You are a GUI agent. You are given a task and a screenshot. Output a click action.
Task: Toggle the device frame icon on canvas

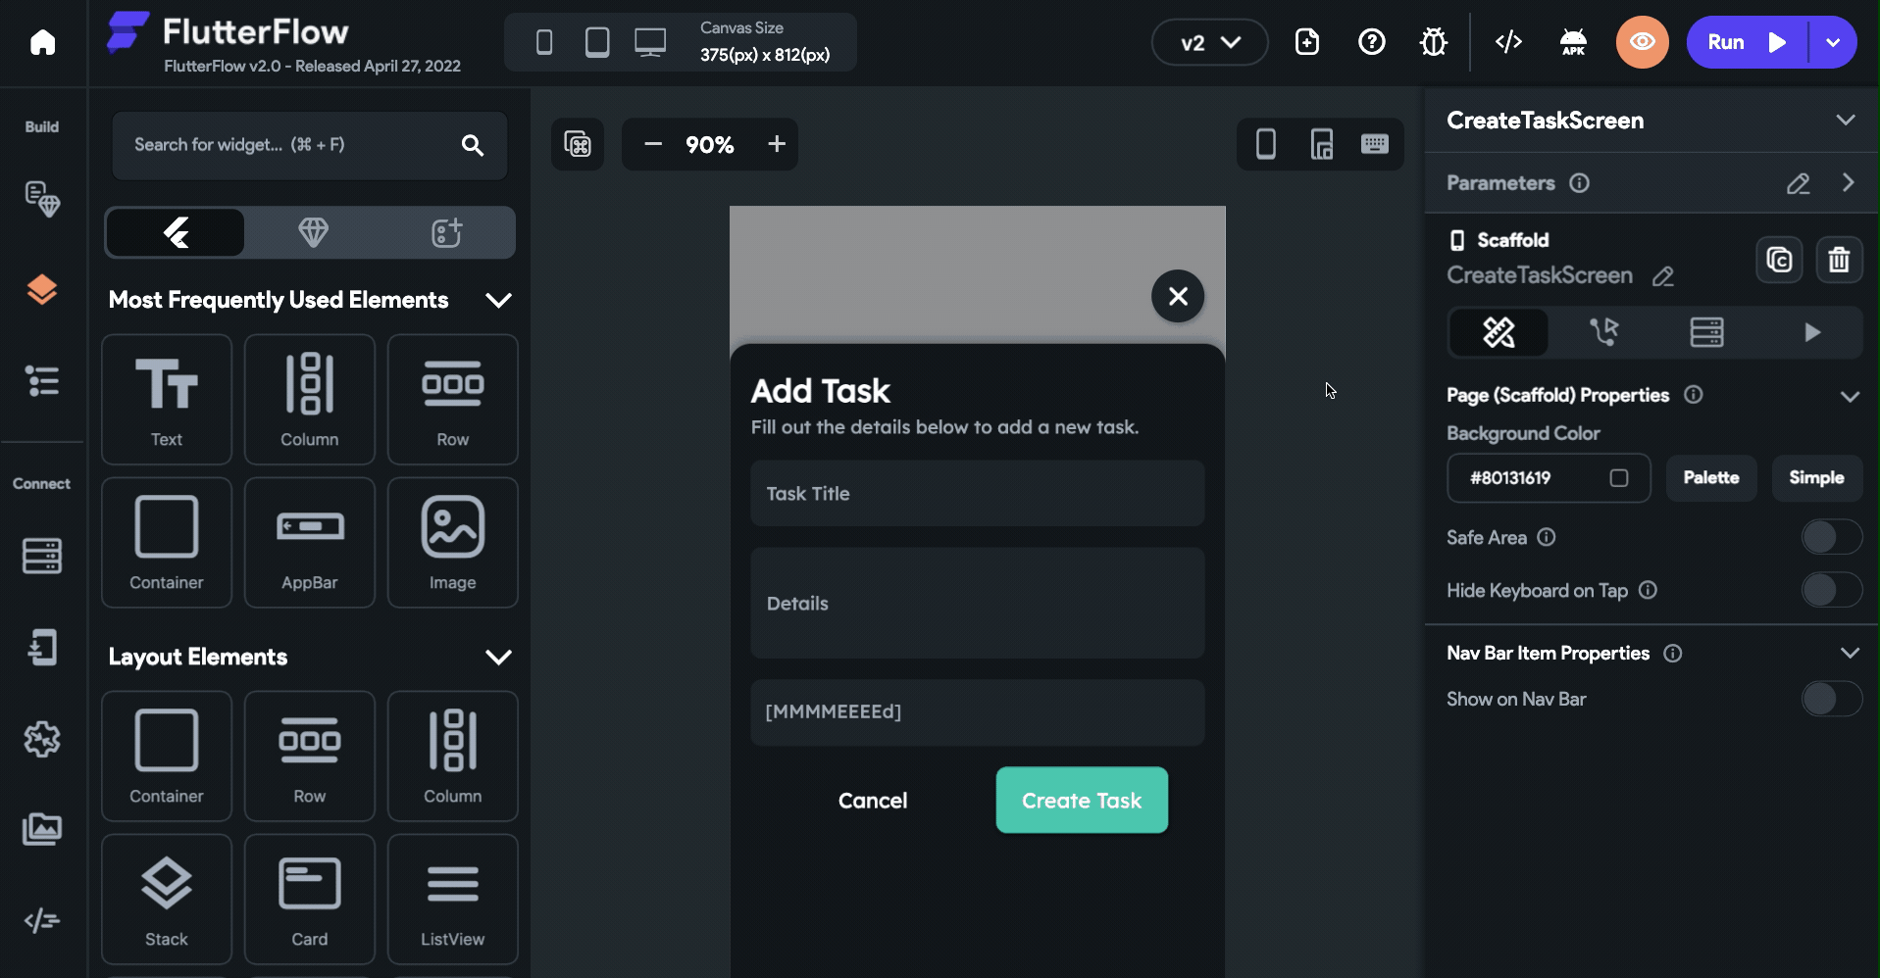(x=1266, y=144)
